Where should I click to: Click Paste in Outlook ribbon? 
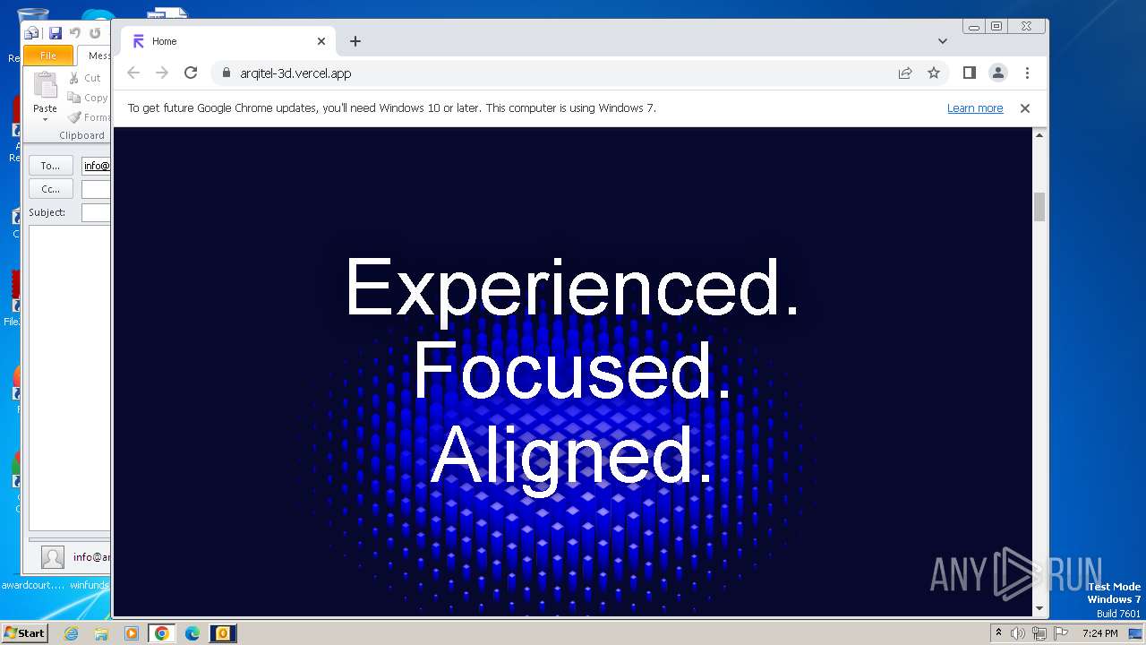[45, 92]
